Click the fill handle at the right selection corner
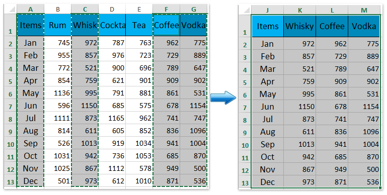The width and height of the screenshot is (387, 195). tap(380, 188)
